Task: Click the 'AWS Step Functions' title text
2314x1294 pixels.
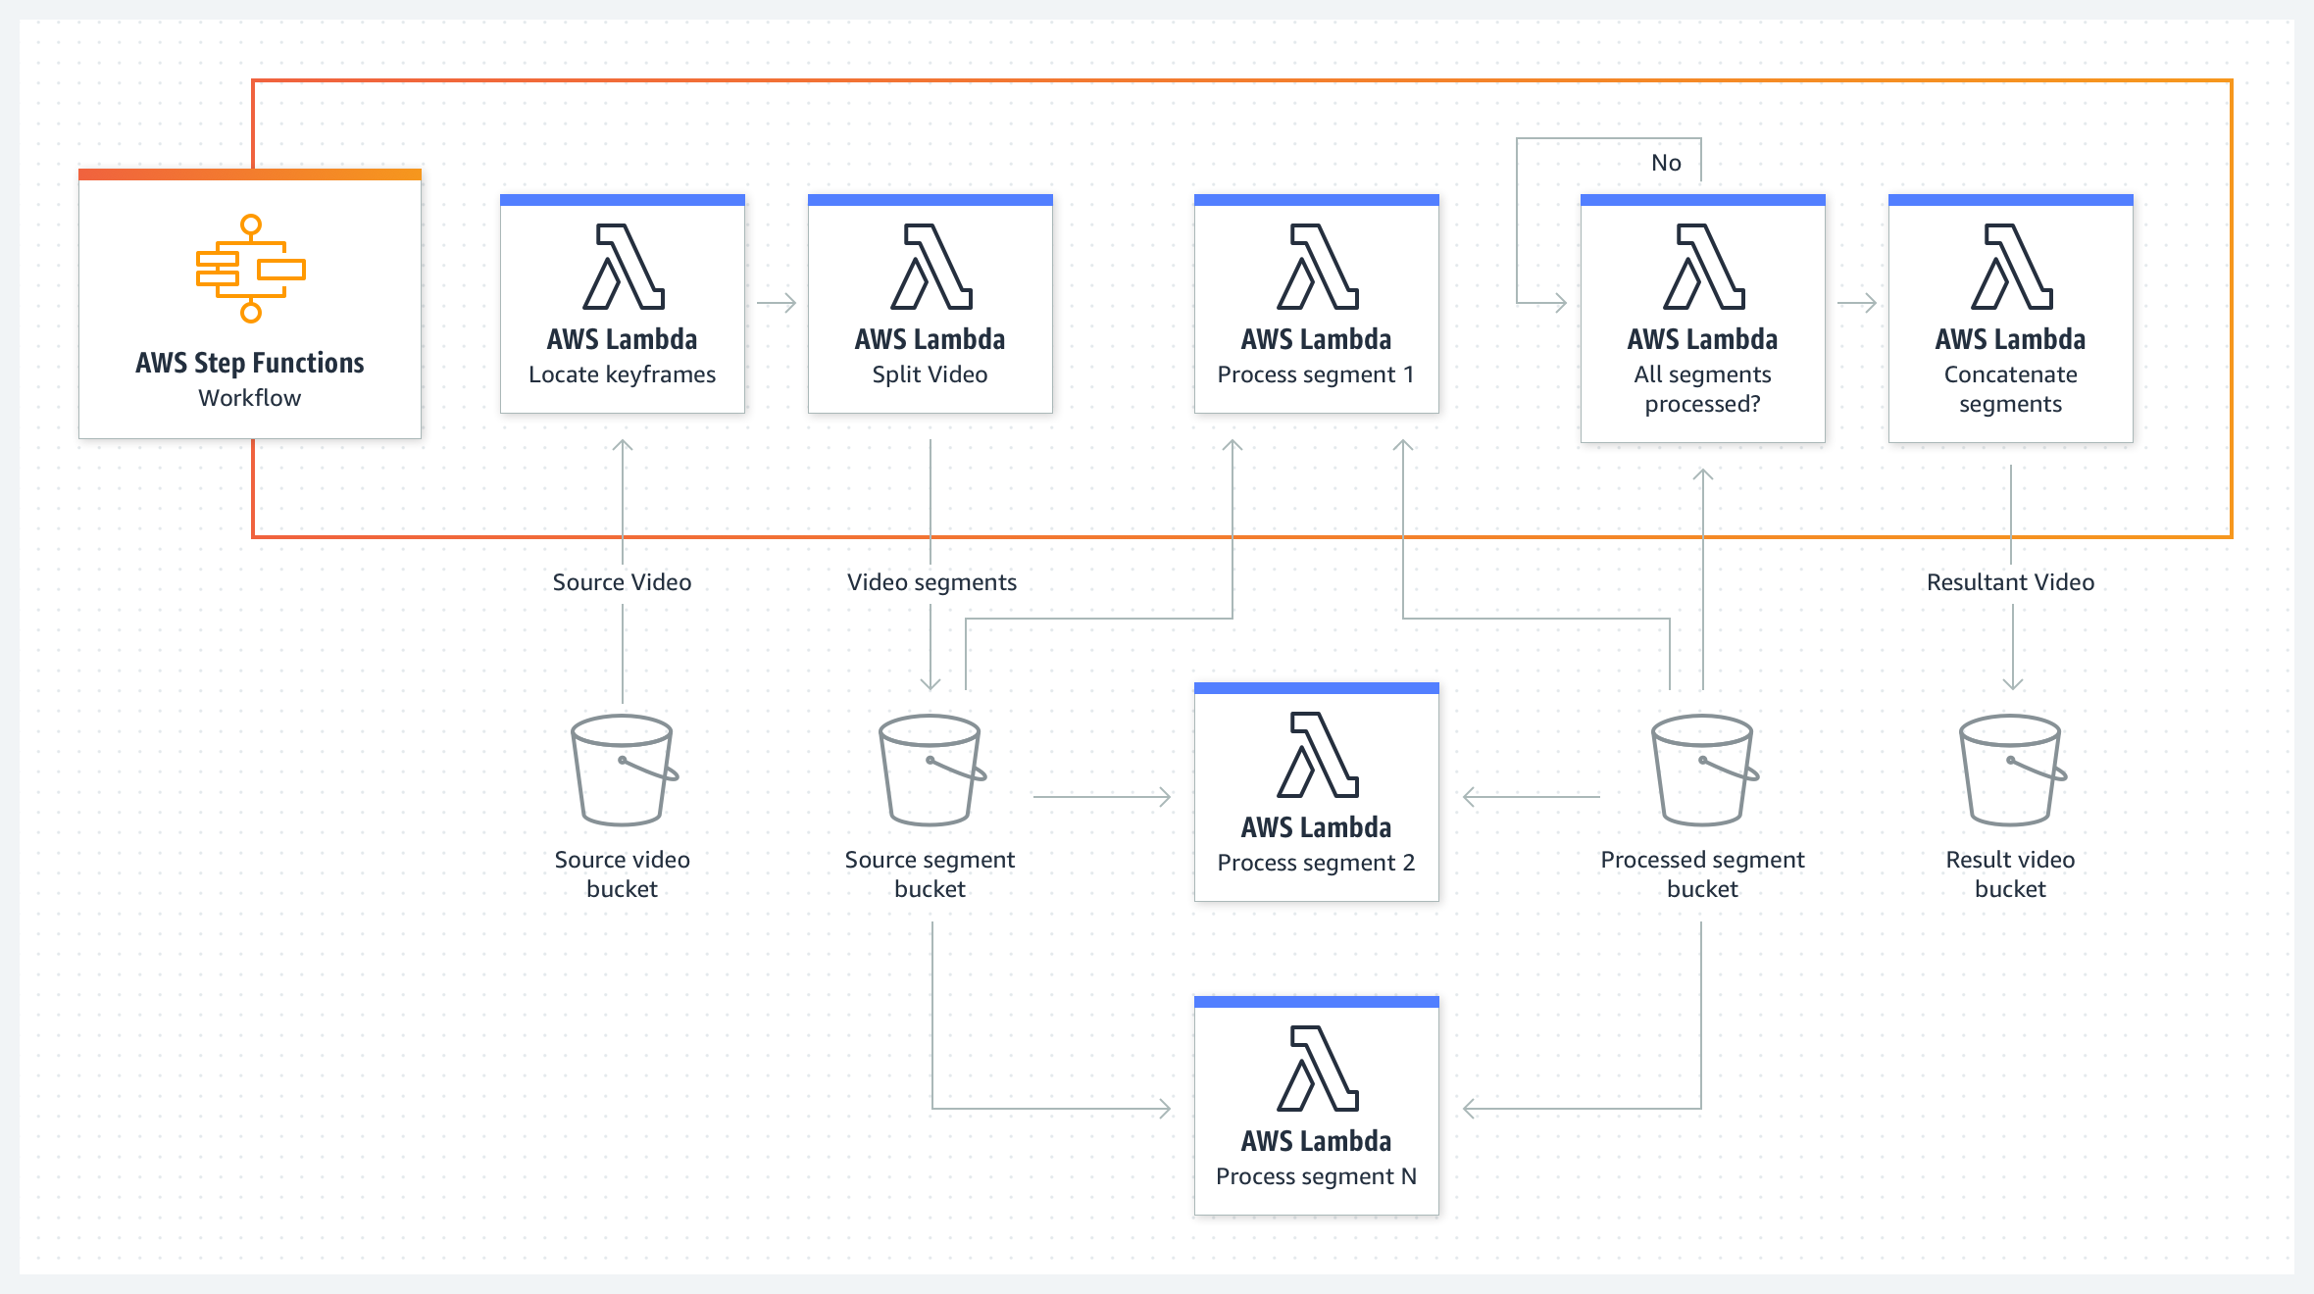Action: (x=250, y=363)
